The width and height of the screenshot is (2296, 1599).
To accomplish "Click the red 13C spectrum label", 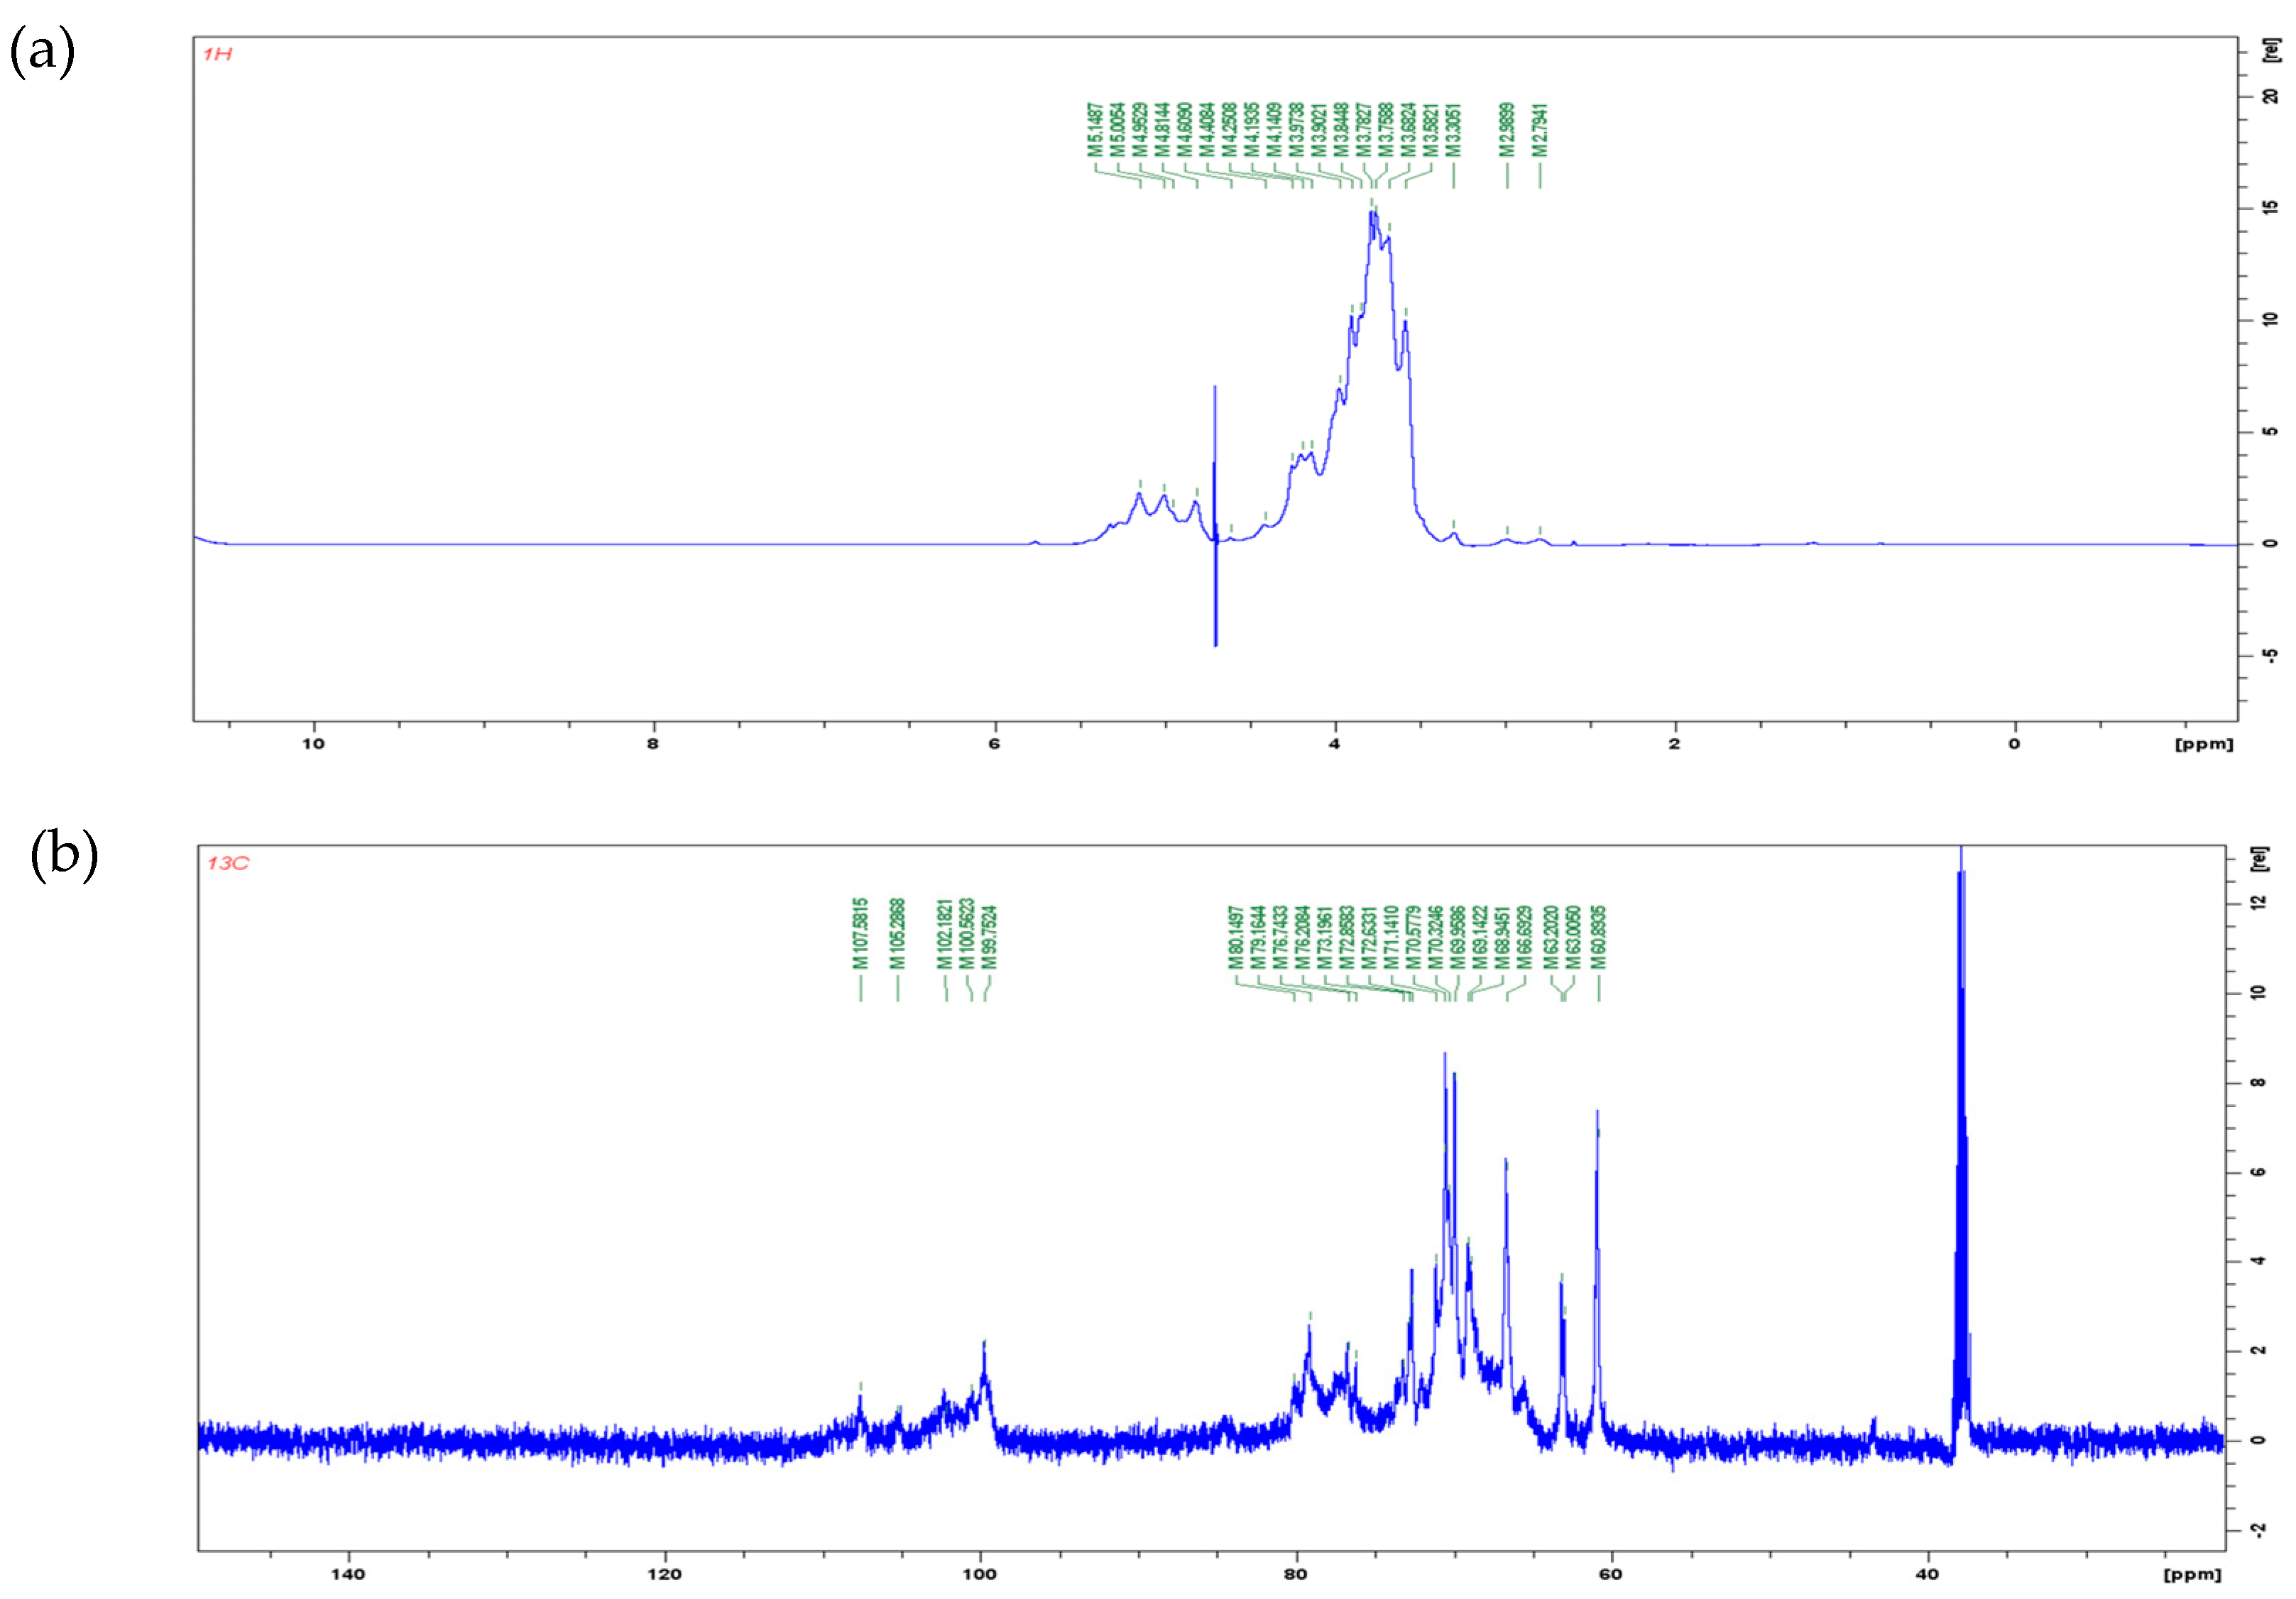I will 228,864.
